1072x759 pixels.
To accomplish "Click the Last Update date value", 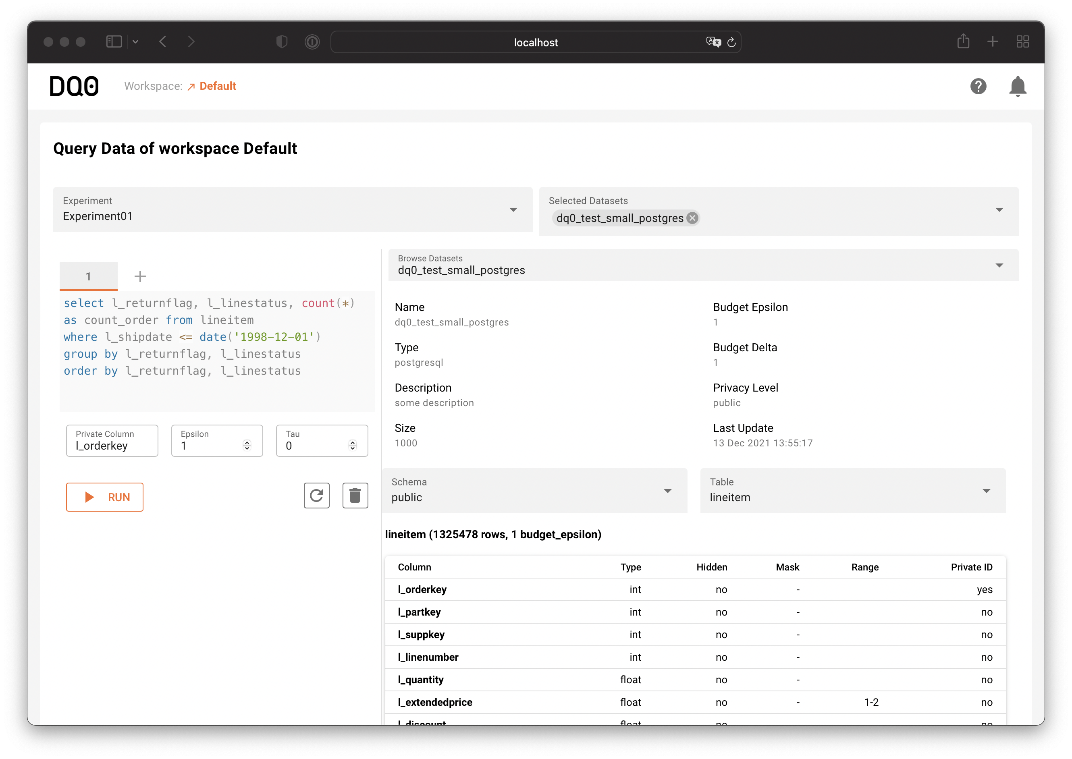I will (762, 443).
